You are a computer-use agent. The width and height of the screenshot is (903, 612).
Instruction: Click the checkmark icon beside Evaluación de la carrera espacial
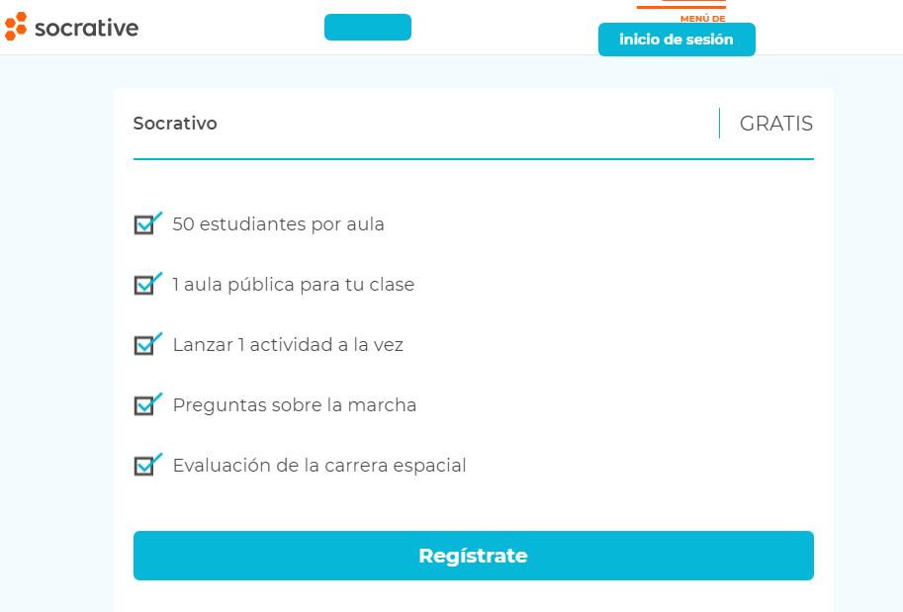click(146, 465)
